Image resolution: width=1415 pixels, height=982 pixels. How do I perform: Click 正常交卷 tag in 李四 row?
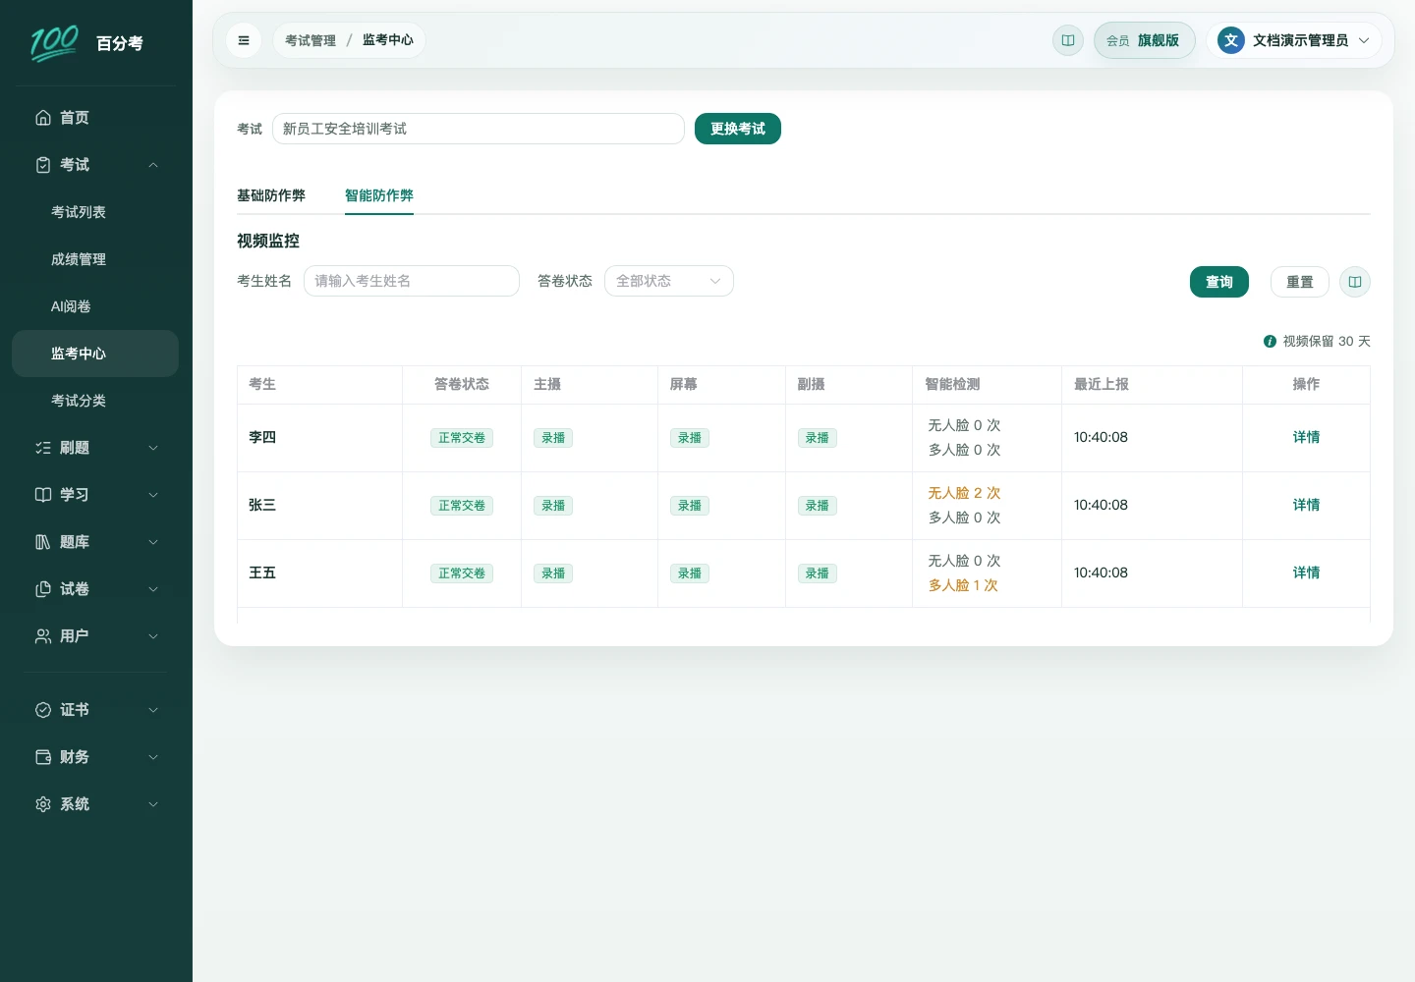pos(462,438)
